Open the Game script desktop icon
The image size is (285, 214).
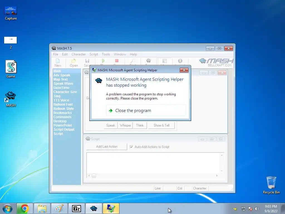[11, 69]
